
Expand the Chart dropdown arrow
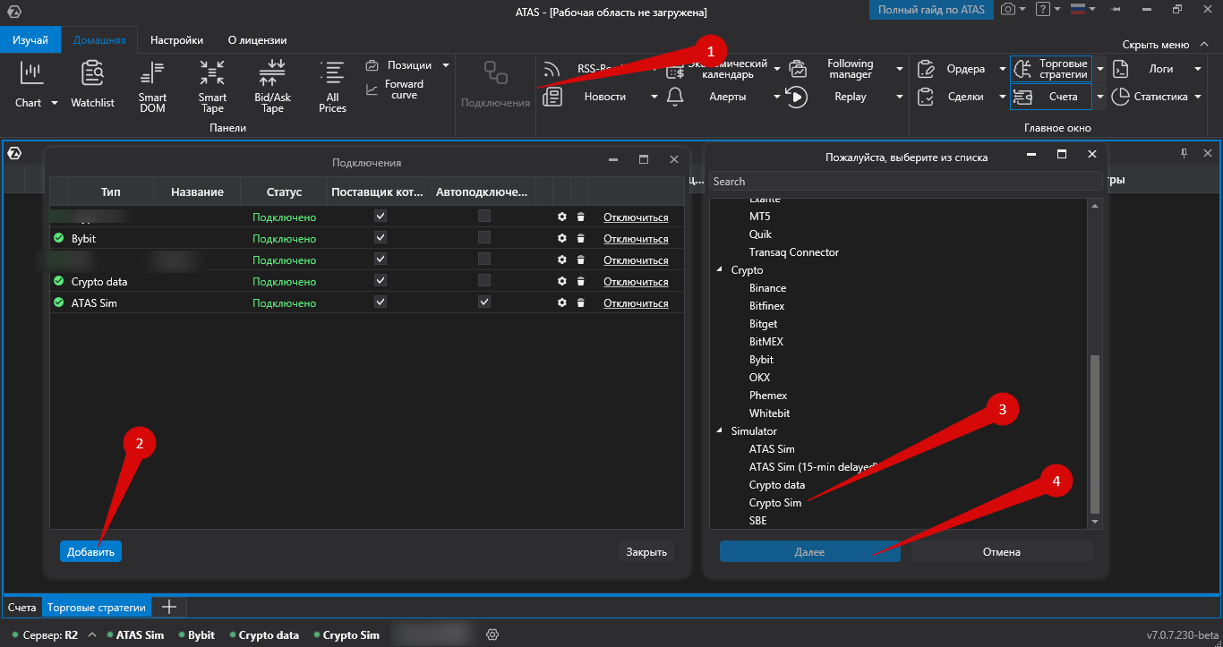coord(54,103)
